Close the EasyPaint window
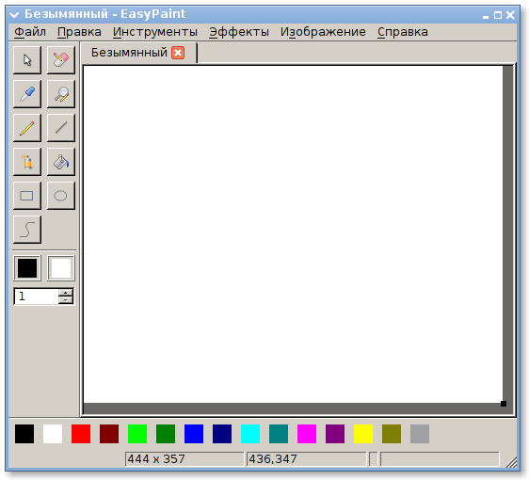Screen dimensions: 529x480 tap(510, 15)
